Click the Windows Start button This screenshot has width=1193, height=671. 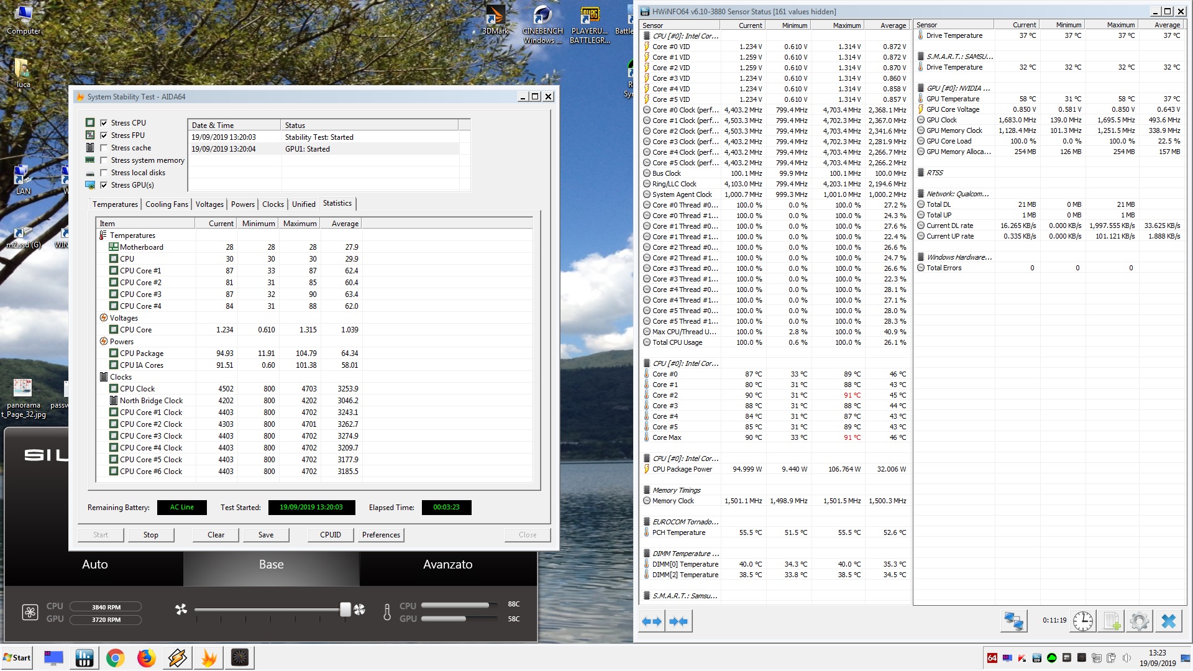[17, 658]
